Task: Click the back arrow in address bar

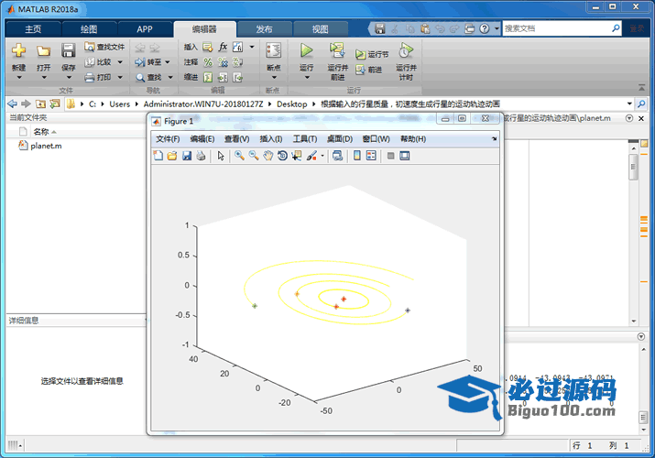Action: coord(13,104)
